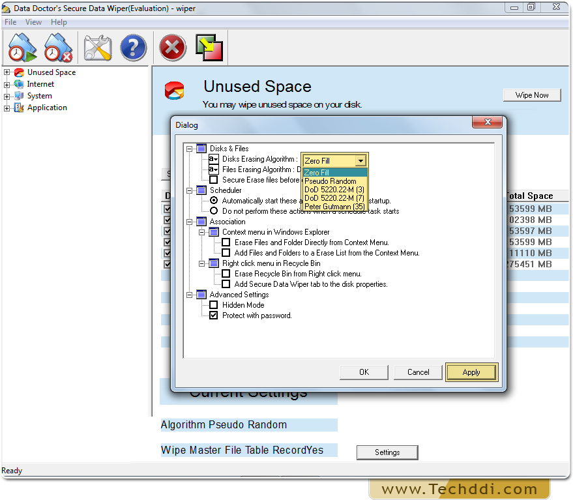Expand the Internet tree node

pos(7,85)
